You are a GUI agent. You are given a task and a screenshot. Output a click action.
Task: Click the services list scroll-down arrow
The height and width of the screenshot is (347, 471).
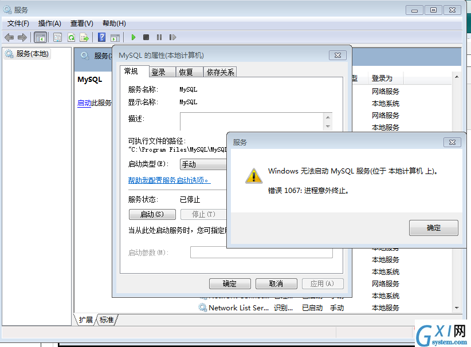457,307
